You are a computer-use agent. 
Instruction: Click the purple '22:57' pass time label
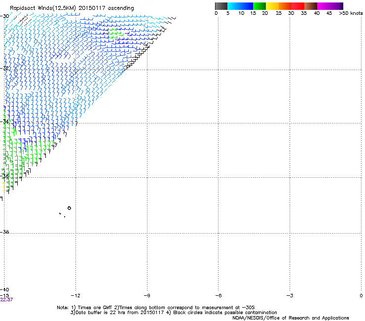click(6, 300)
